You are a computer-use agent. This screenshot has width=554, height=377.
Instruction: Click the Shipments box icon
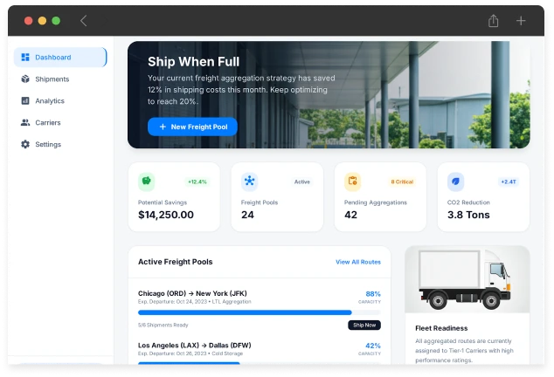pos(25,79)
